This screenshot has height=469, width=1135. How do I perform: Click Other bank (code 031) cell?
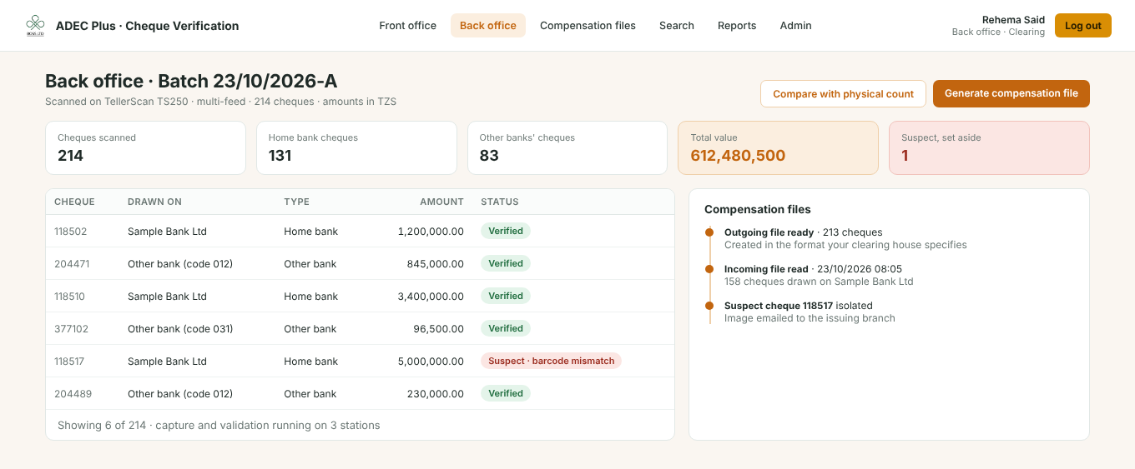180,329
